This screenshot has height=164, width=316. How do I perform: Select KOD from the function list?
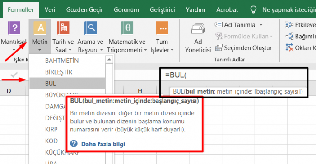coord(51,141)
